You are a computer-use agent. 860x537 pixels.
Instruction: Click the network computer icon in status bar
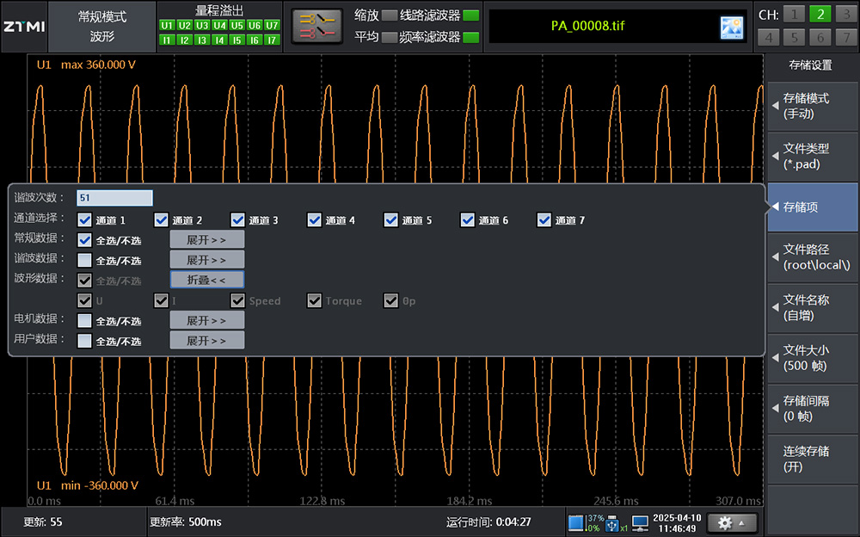pos(640,522)
